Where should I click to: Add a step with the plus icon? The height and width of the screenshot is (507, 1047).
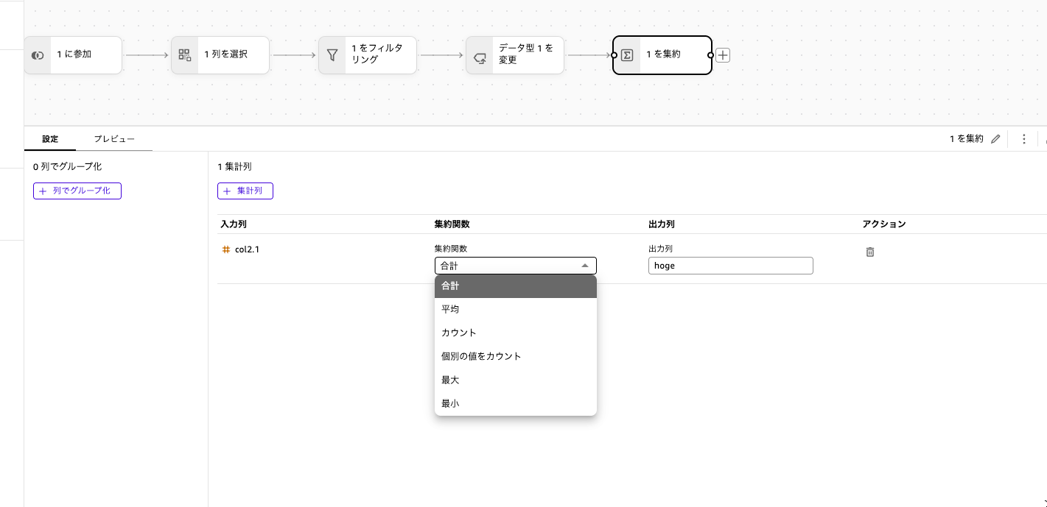[723, 55]
